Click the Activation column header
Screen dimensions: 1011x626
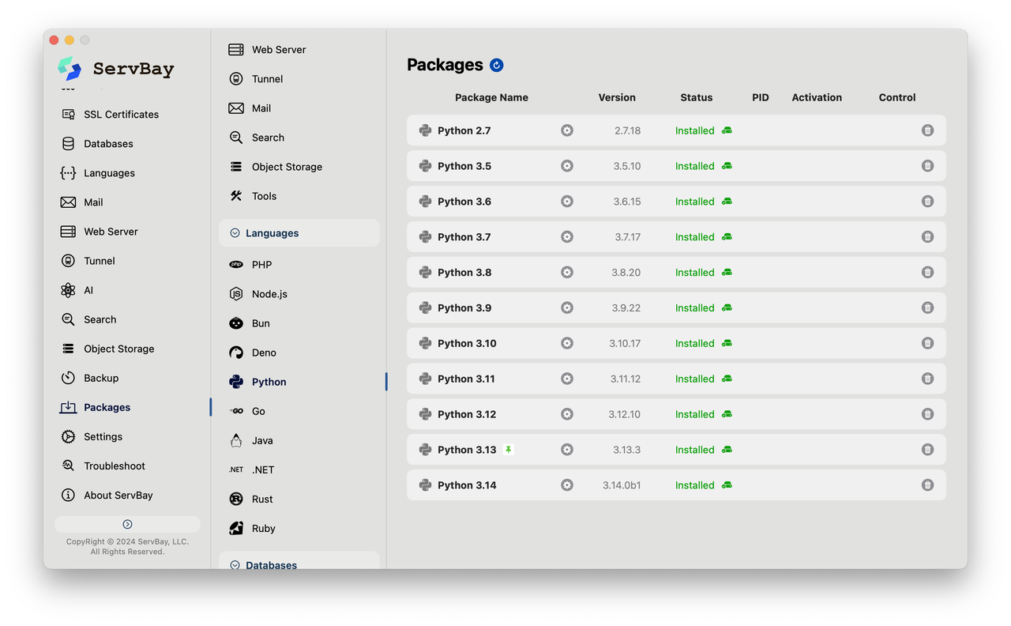click(x=817, y=97)
